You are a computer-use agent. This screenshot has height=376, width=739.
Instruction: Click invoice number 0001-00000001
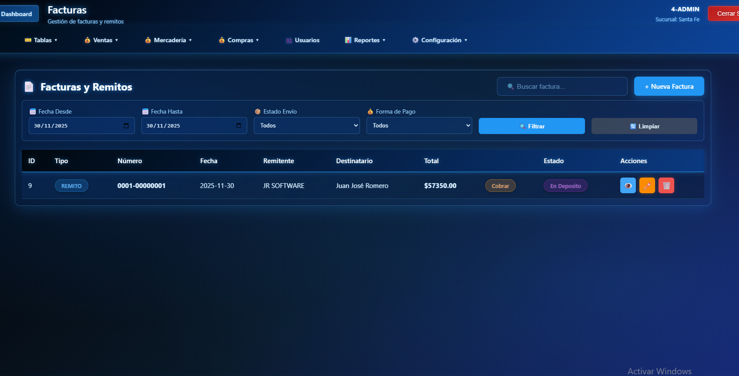[x=141, y=185]
